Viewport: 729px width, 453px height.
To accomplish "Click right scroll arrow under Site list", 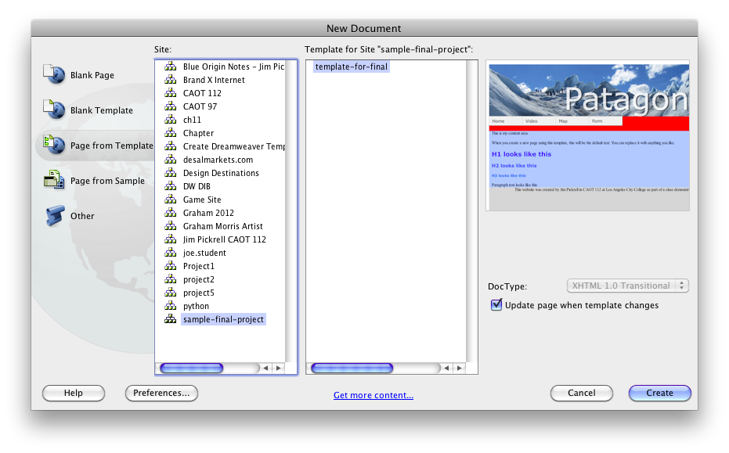I will (x=277, y=368).
